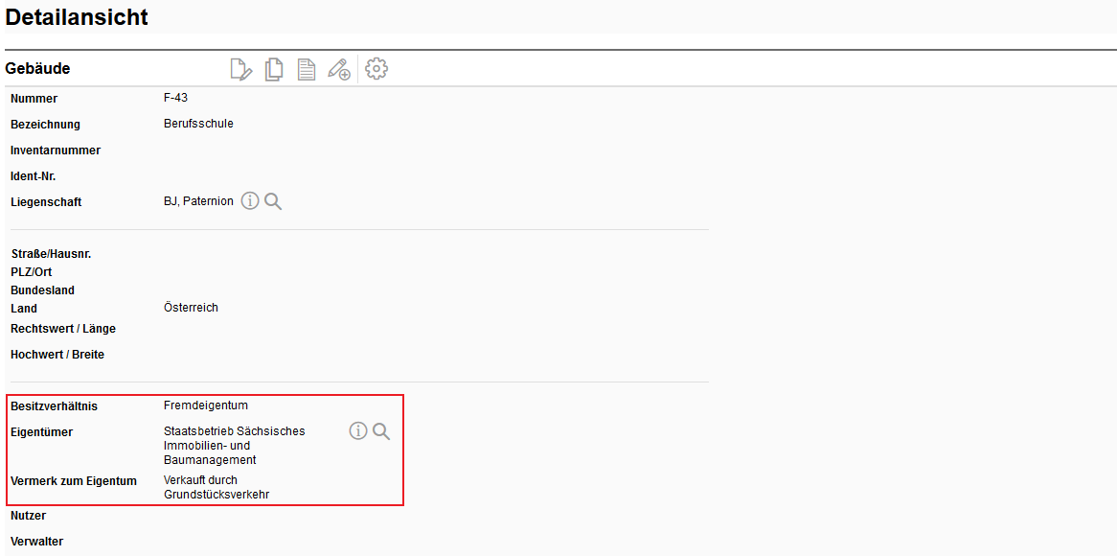
Task: Click the Verwalter field label
Action: 36,542
